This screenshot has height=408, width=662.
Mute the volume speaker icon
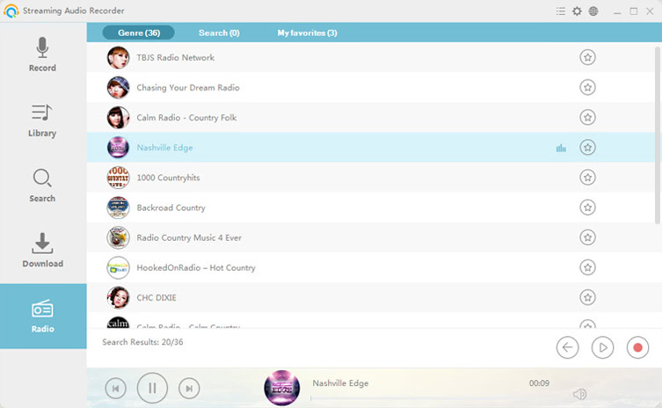(x=579, y=394)
